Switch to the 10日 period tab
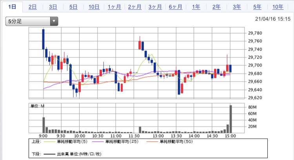The width and height of the screenshot is (294, 160). (x=94, y=7)
